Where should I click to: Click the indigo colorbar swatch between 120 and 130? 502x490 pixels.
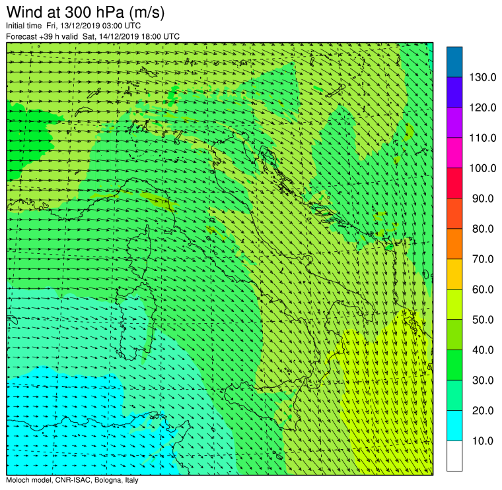tap(454, 92)
